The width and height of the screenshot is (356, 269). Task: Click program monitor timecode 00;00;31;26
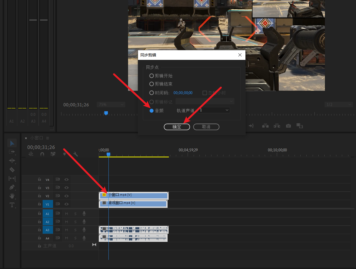pyautogui.click(x=76, y=105)
